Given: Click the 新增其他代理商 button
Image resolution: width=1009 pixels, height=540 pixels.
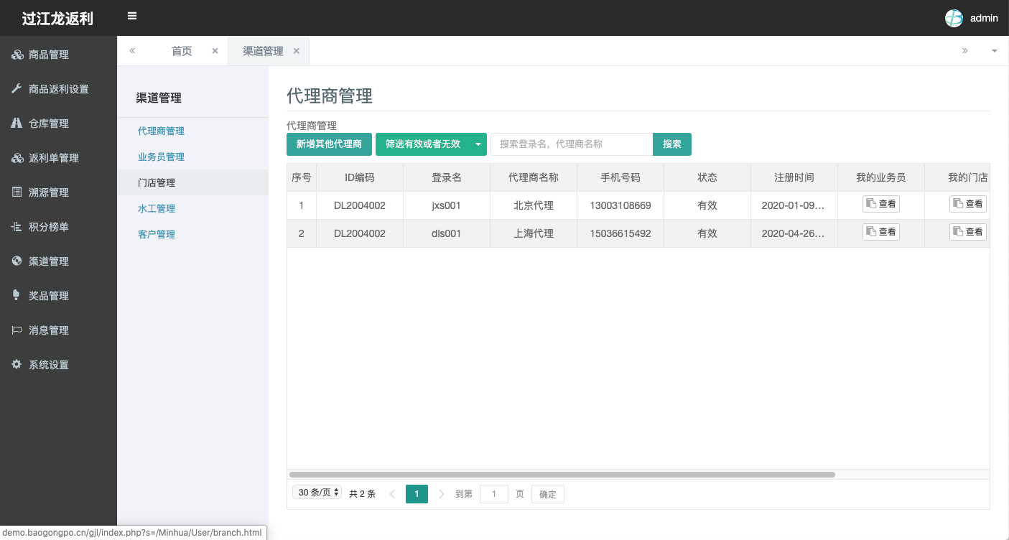Looking at the screenshot, I should coord(329,144).
